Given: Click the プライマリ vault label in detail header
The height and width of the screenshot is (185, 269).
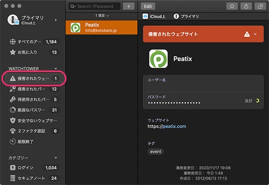Looking at the screenshot, I should 190,16.
